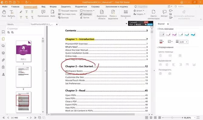Open the Заполнение и подпись tab
The image size is (203, 120).
117,6
